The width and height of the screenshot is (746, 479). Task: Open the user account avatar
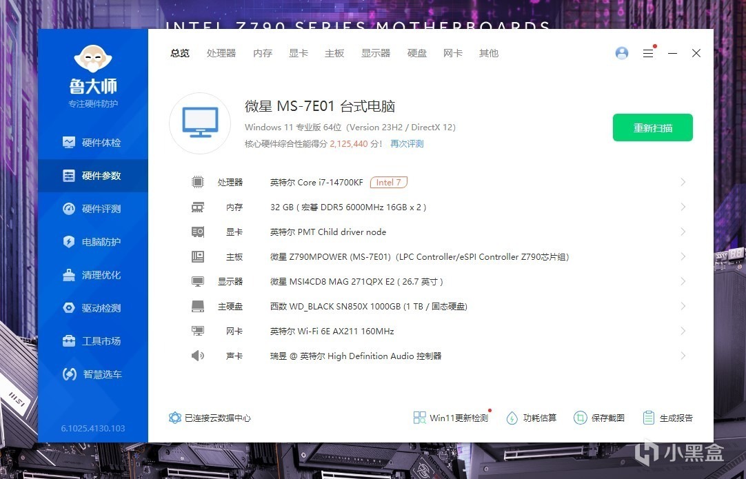[x=622, y=53]
